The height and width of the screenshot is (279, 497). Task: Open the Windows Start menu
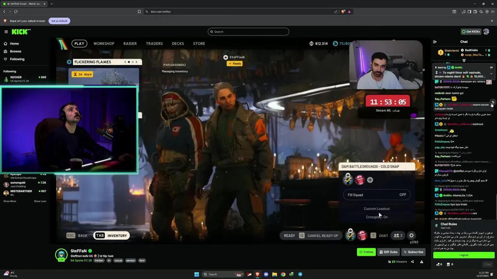(x=197, y=274)
